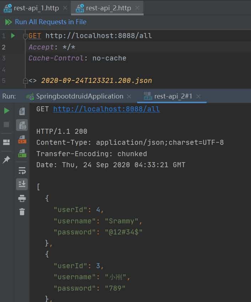Switch to rest-api_1.http editor tab

click(x=36, y=8)
